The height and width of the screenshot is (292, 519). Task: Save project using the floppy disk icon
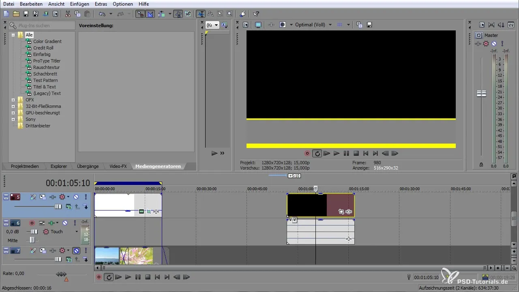click(26, 14)
